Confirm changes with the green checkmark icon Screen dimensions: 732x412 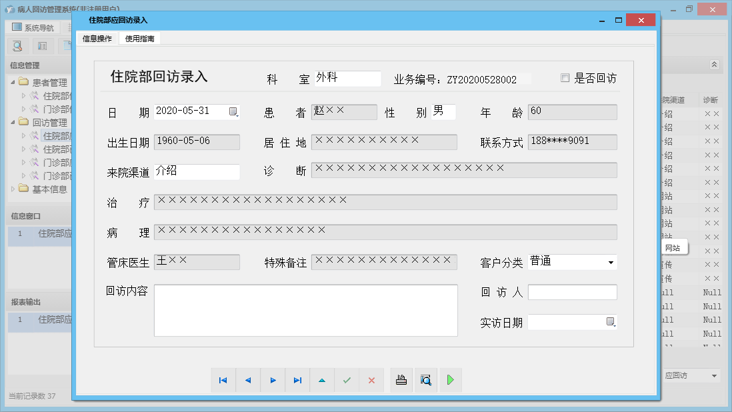tap(347, 380)
